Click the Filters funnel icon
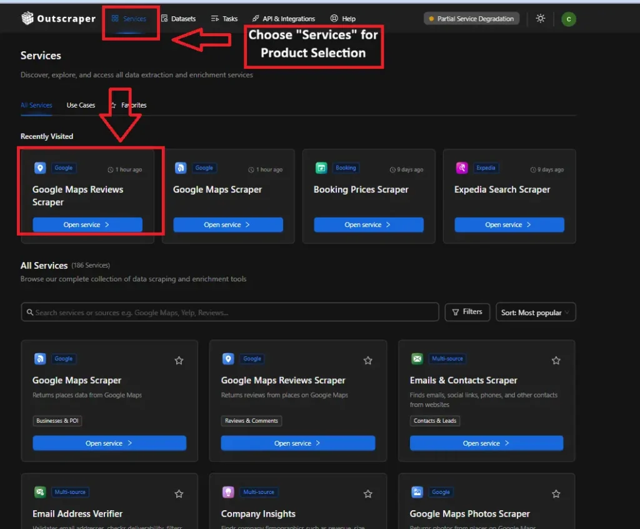Image resolution: width=640 pixels, height=529 pixels. (x=456, y=312)
